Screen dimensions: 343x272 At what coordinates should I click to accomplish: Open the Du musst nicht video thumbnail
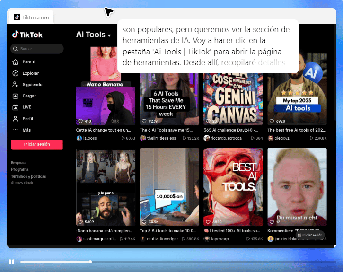click(x=297, y=187)
